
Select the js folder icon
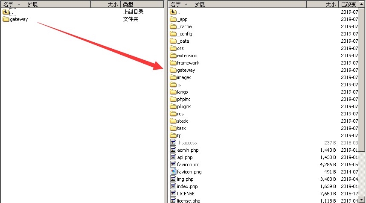[x=173, y=85]
